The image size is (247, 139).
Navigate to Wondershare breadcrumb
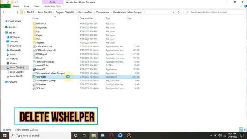click(103, 12)
